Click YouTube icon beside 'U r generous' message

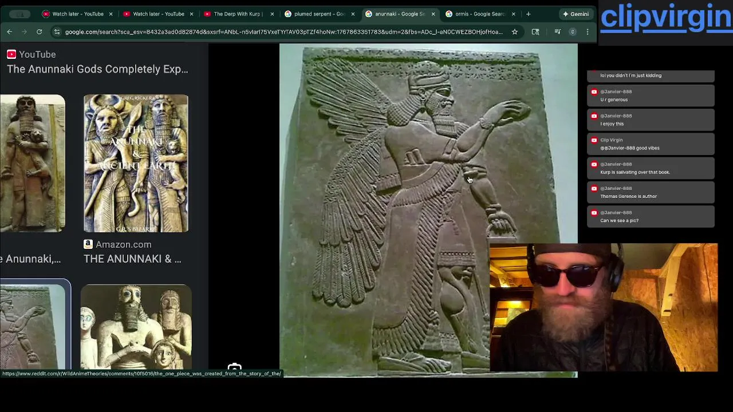(x=594, y=92)
